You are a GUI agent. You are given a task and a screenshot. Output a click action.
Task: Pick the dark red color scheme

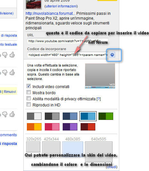pyautogui.click(x=88, y=127)
